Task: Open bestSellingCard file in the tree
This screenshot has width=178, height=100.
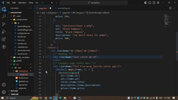Action: pos(25,30)
